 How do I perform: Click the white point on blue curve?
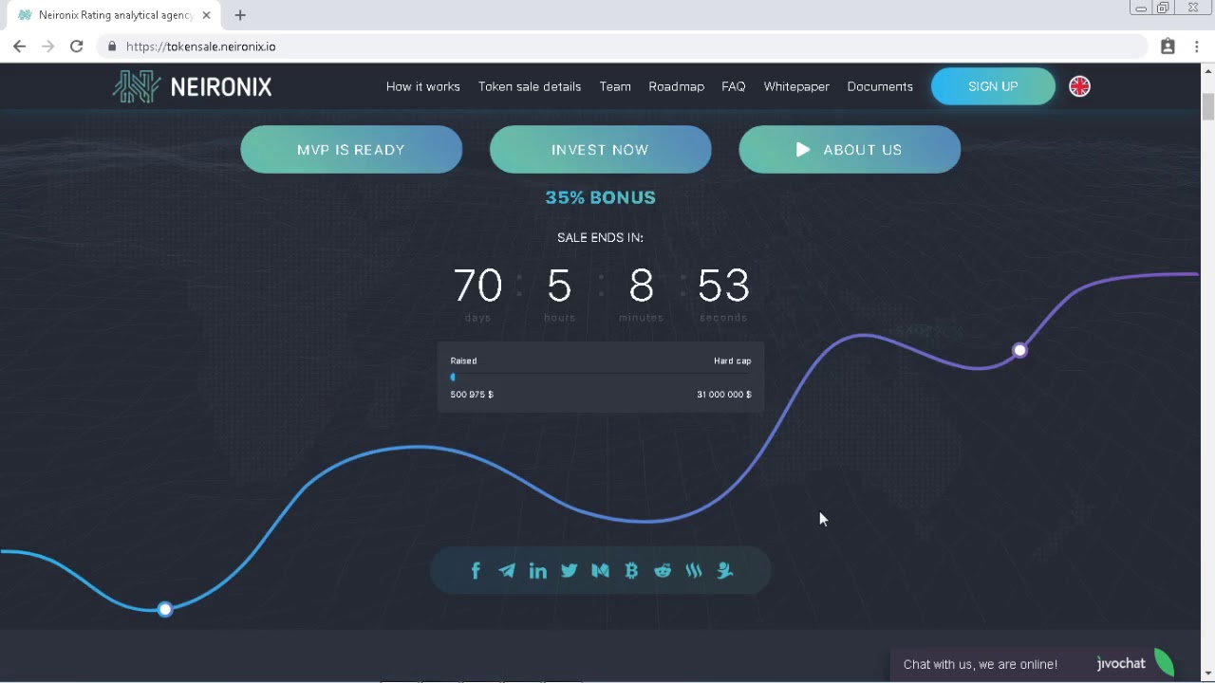165,609
